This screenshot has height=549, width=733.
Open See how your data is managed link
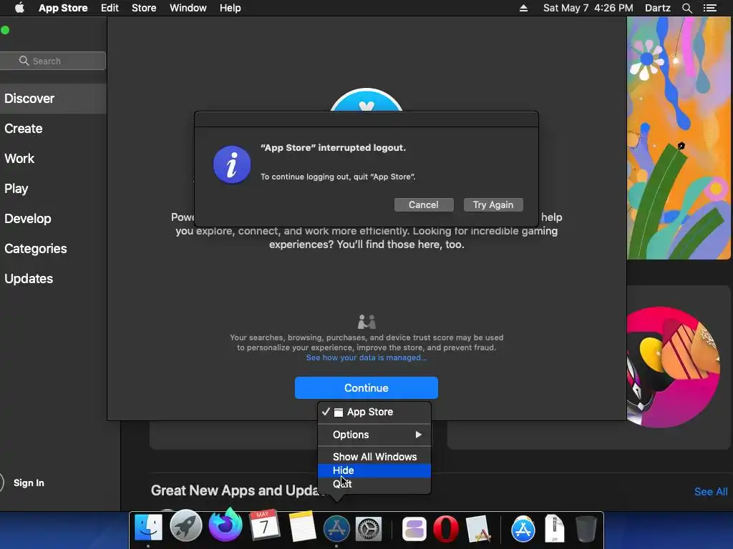(366, 357)
